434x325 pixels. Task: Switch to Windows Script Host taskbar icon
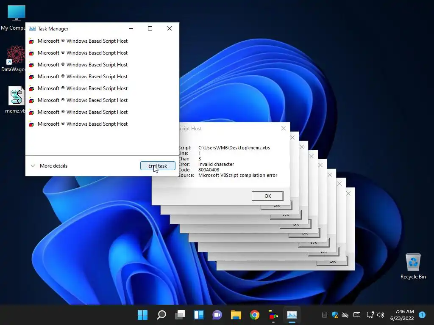273,315
